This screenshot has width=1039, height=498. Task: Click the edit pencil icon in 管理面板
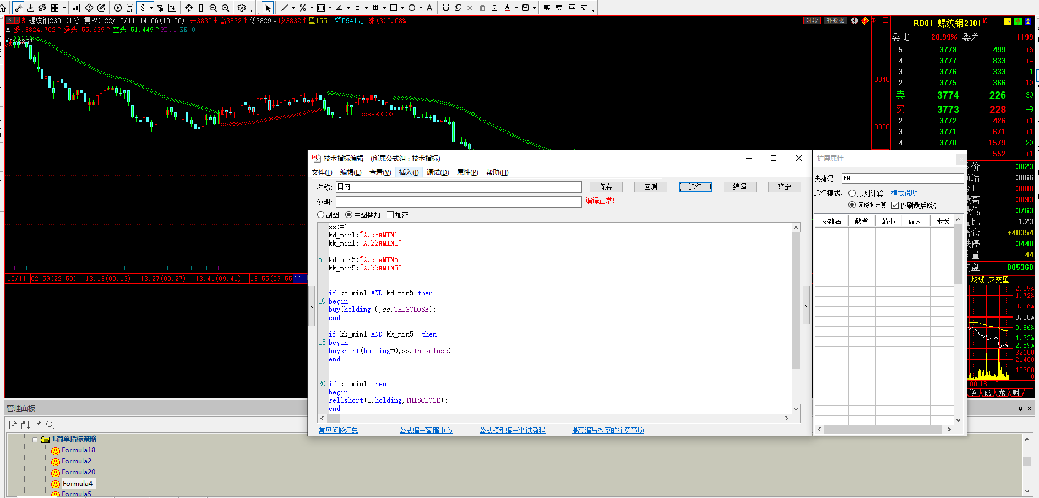tap(37, 425)
